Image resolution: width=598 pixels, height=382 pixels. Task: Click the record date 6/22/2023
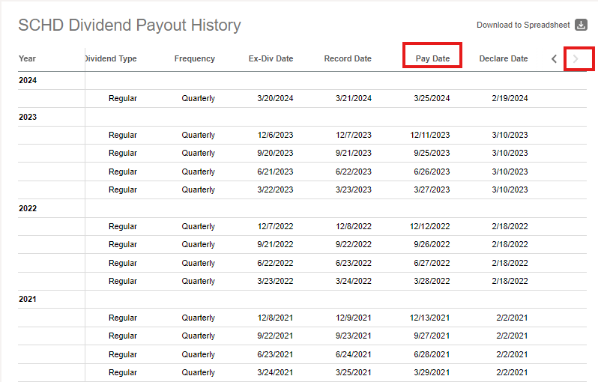click(354, 172)
